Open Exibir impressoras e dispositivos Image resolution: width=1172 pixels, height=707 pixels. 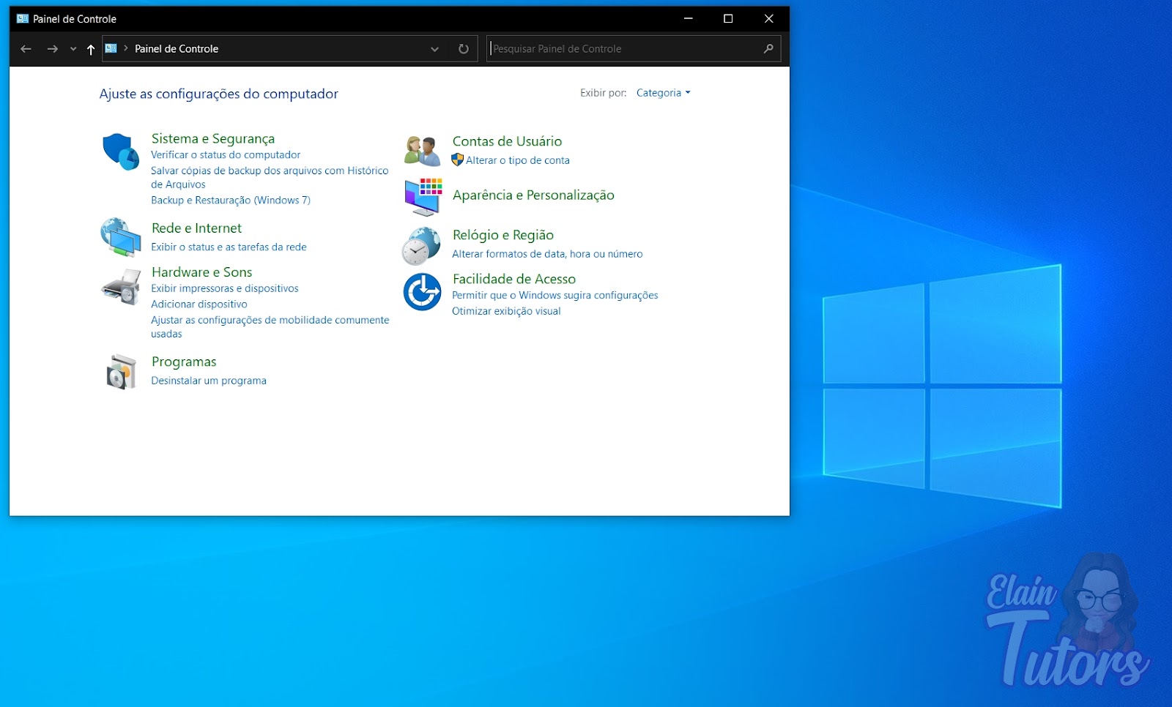(x=225, y=288)
